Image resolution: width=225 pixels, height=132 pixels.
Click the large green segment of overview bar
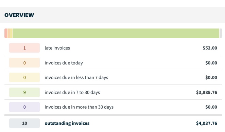(116, 33)
